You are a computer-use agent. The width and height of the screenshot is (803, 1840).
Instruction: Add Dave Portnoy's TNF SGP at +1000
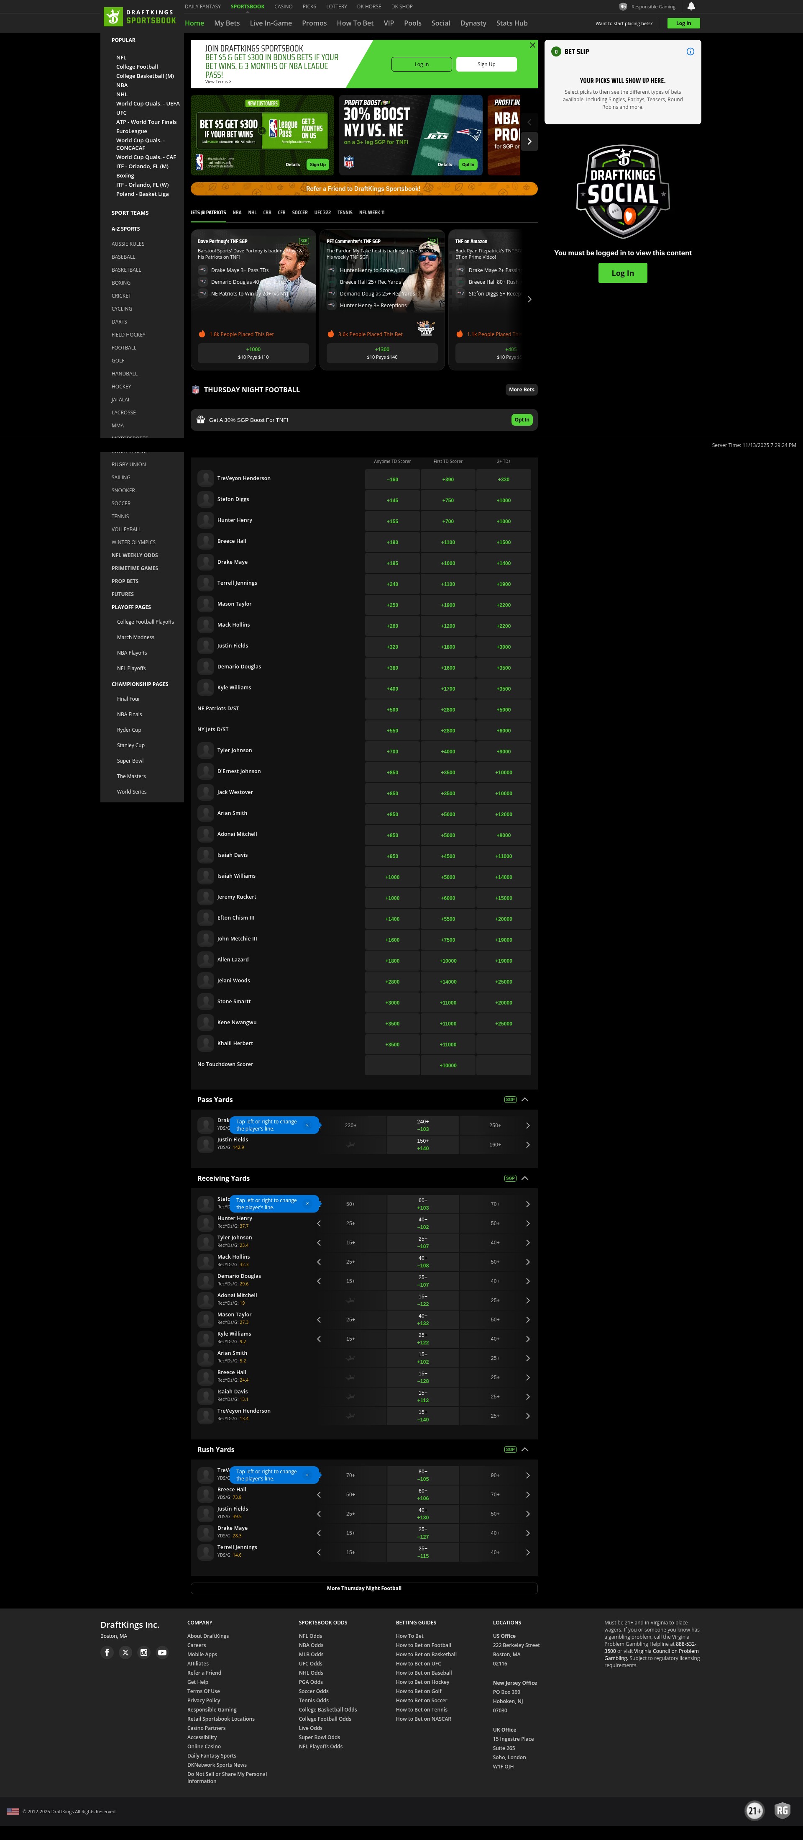[253, 353]
